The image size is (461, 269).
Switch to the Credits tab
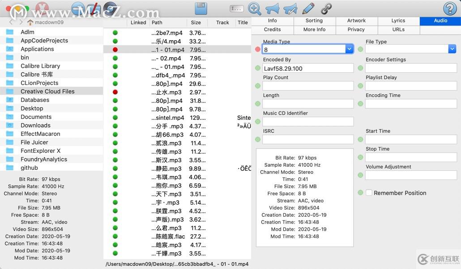[x=273, y=29]
